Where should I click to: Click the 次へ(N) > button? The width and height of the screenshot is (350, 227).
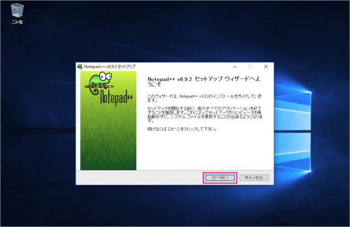tap(220, 177)
